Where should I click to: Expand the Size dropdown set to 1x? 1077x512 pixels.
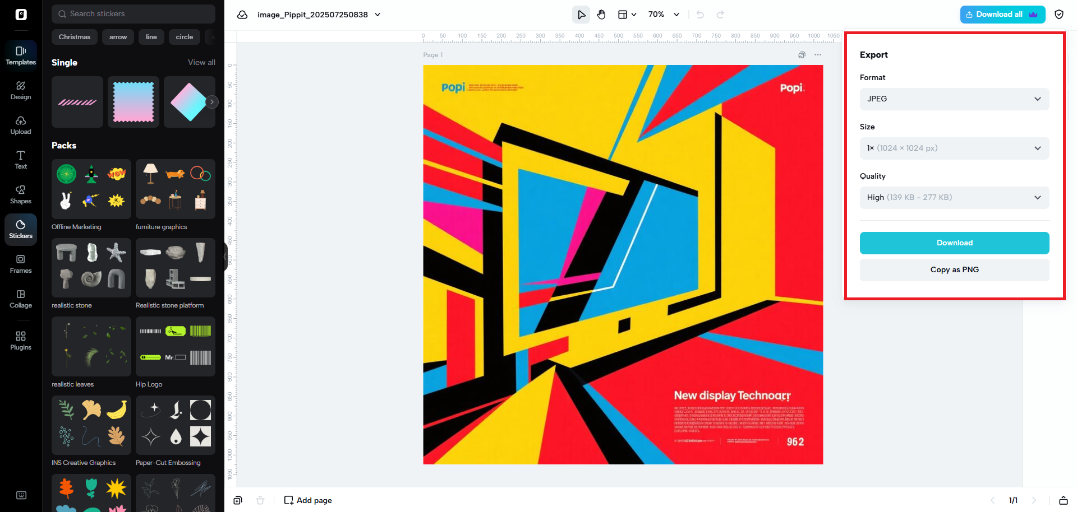coord(954,148)
